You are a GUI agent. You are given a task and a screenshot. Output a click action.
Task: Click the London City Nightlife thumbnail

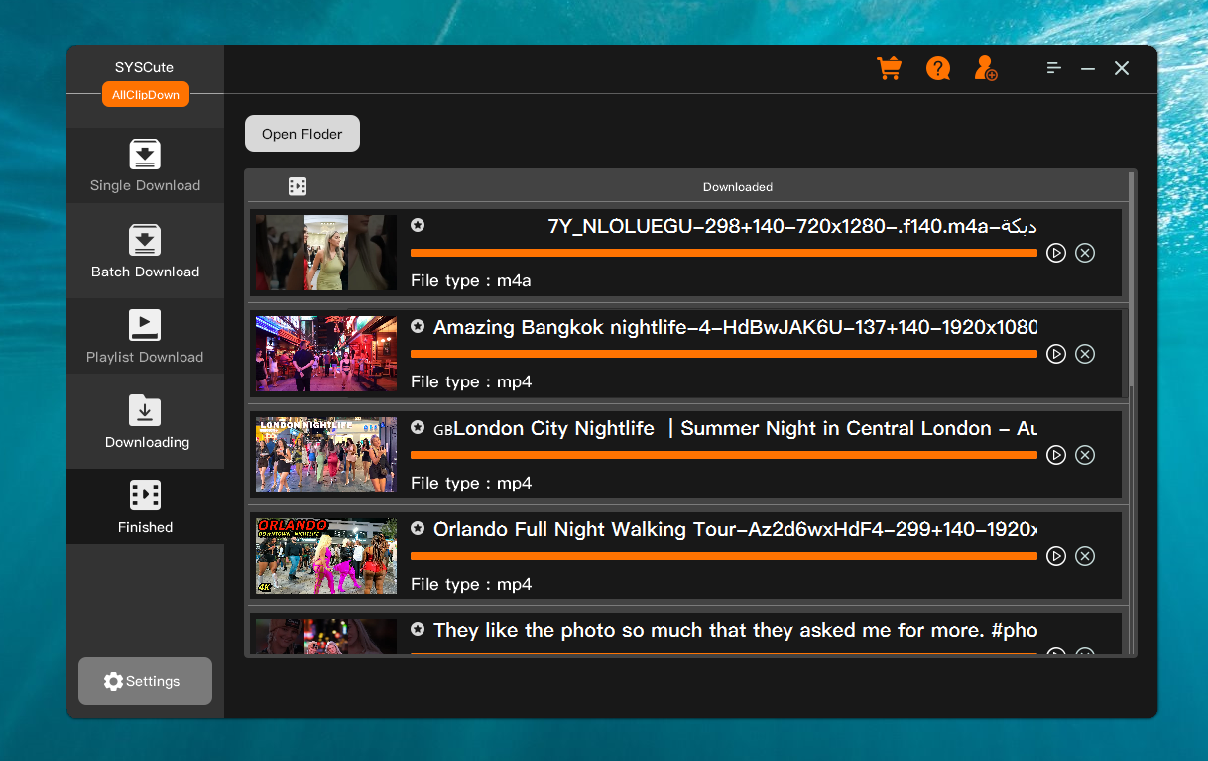325,455
